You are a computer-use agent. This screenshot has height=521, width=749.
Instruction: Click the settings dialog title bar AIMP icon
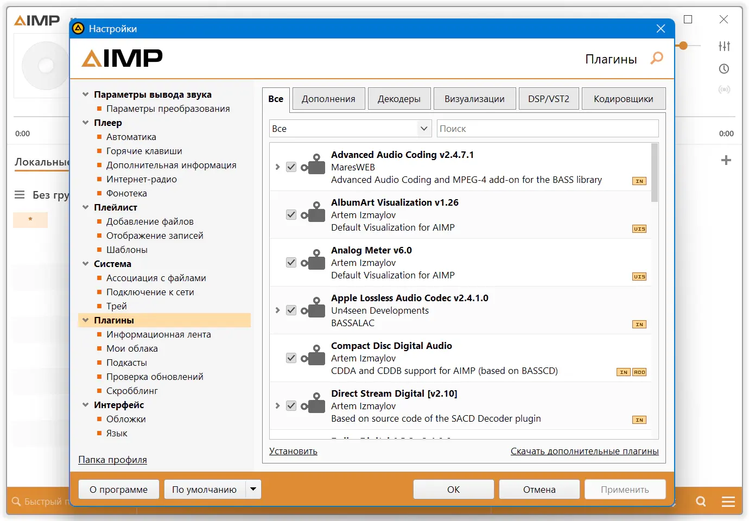pos(79,28)
